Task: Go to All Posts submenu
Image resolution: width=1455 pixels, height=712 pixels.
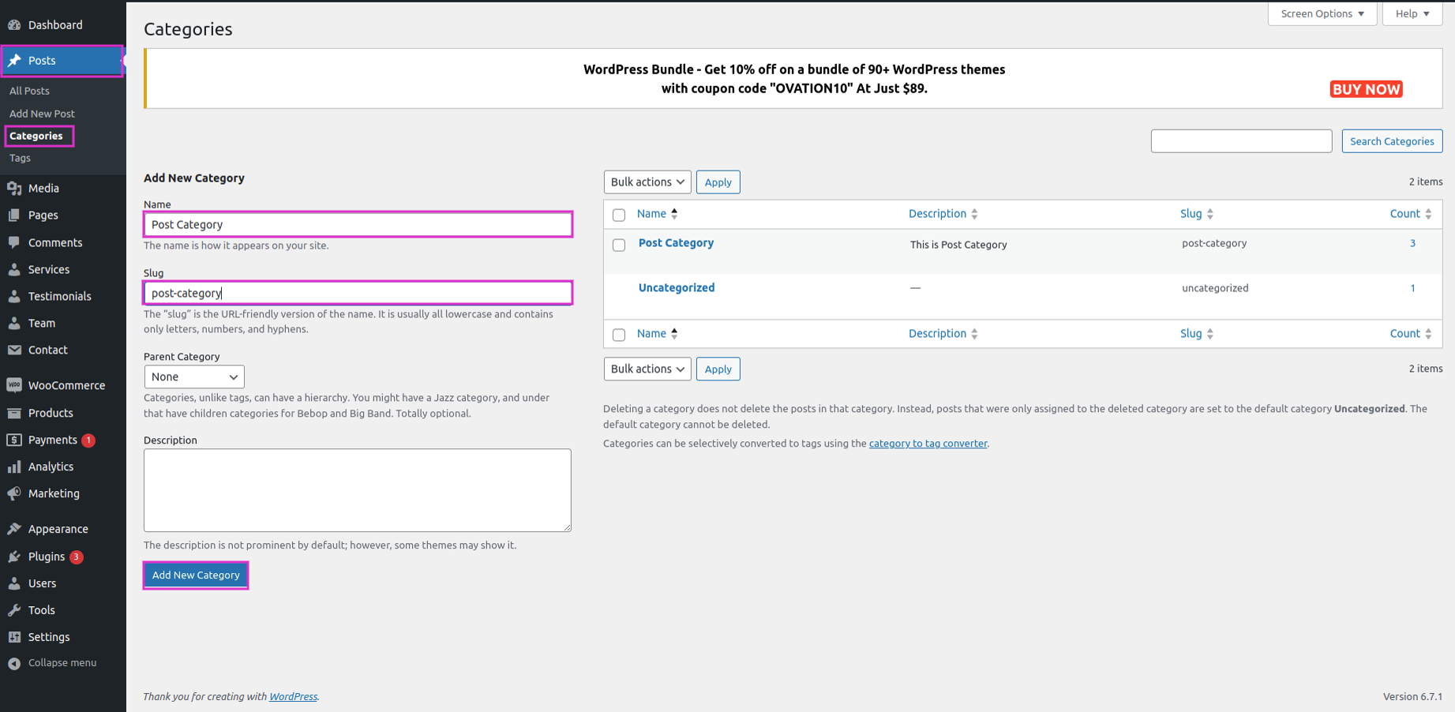Action: point(29,91)
